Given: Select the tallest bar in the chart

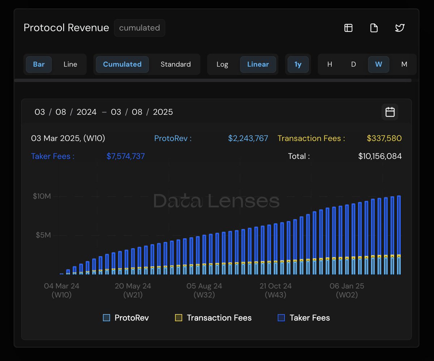Looking at the screenshot, I should pyautogui.click(x=399, y=235).
